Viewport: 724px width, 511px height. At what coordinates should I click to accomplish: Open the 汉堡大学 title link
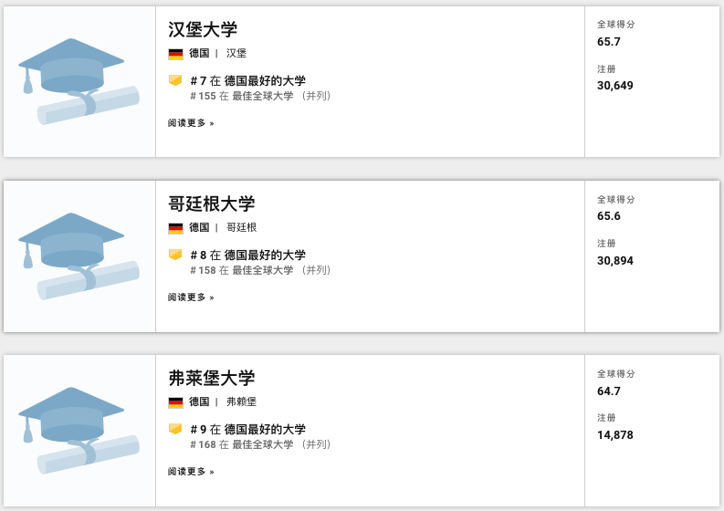[x=203, y=29]
